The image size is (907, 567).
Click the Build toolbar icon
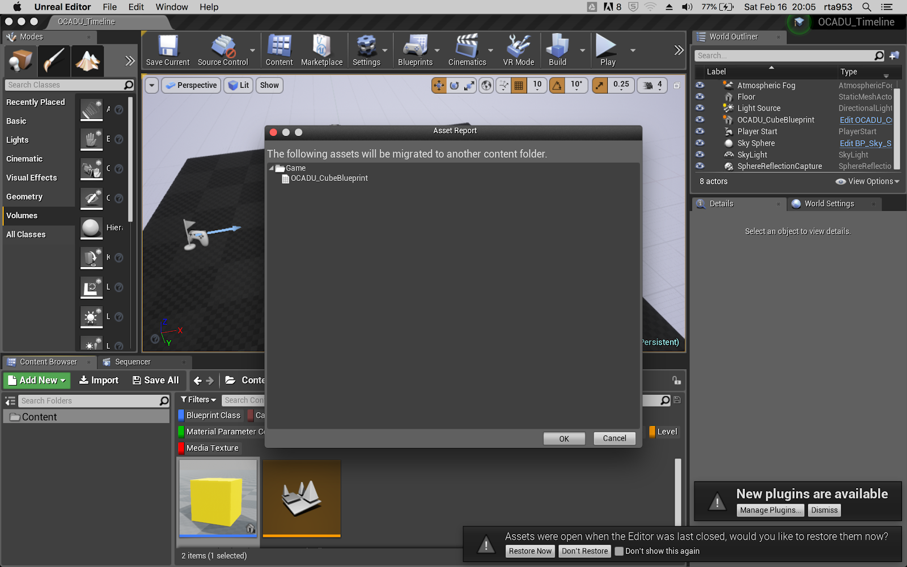(x=557, y=50)
